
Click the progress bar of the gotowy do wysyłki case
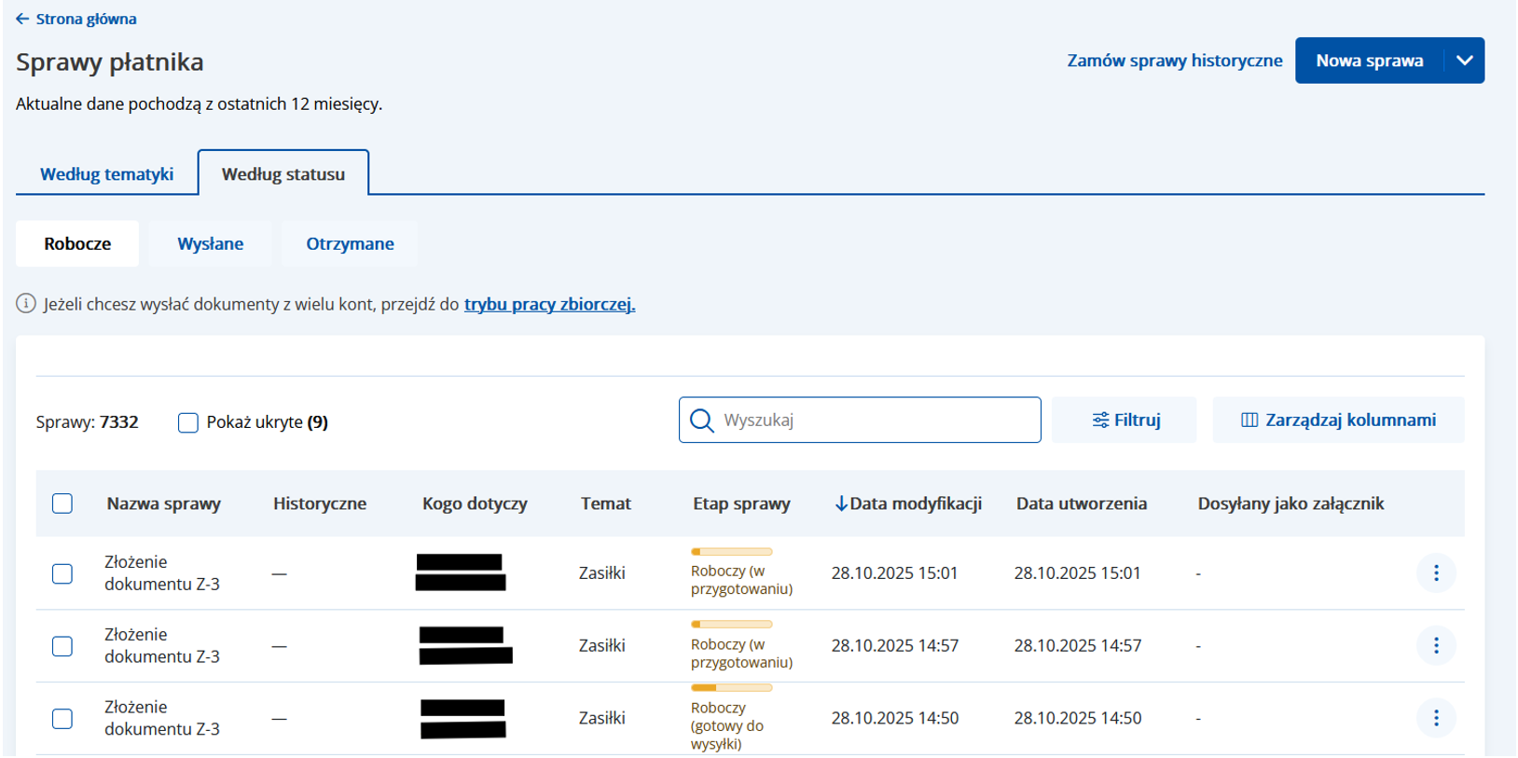pyautogui.click(x=731, y=688)
